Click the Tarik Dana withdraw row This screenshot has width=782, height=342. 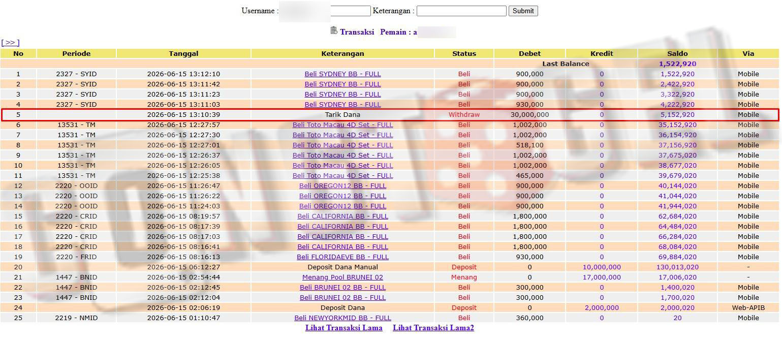pos(390,114)
